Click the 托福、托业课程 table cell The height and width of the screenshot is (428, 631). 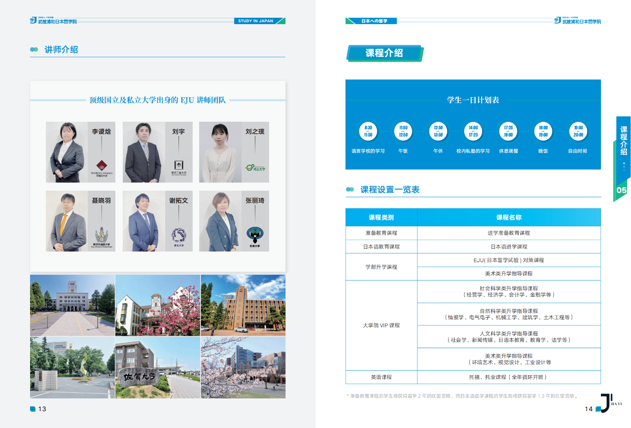point(509,377)
